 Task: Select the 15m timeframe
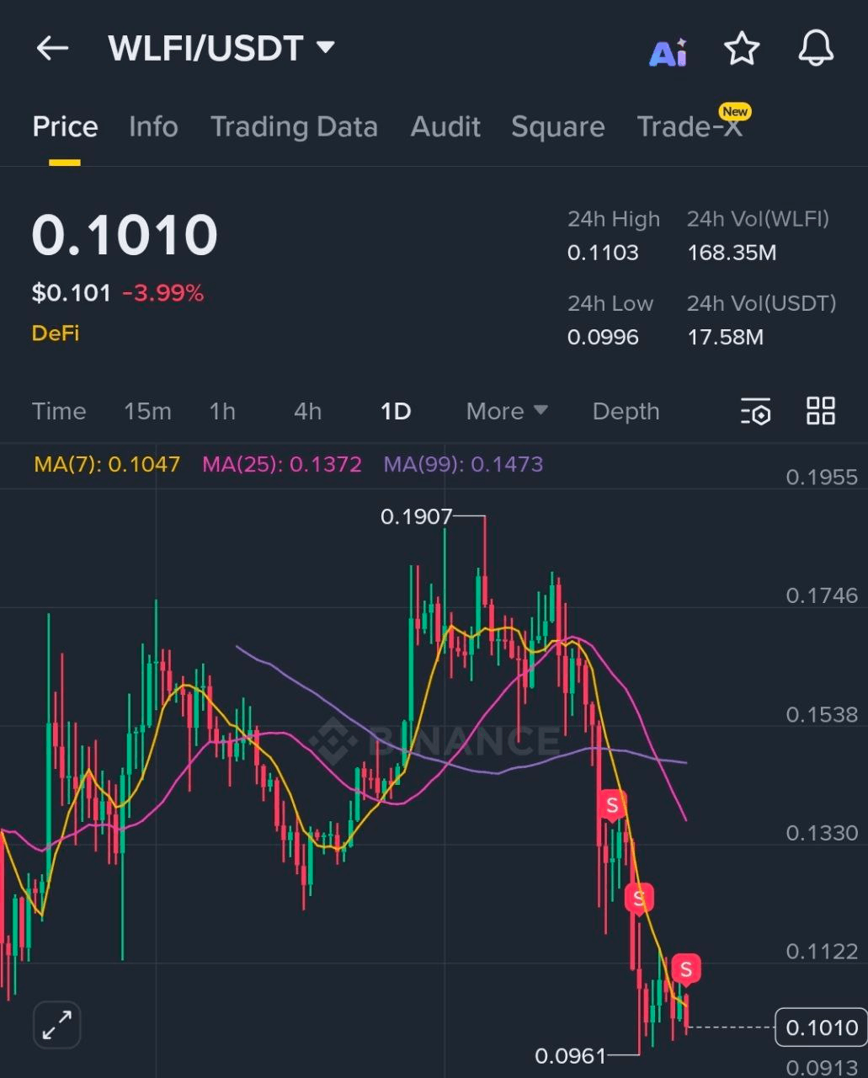click(147, 412)
